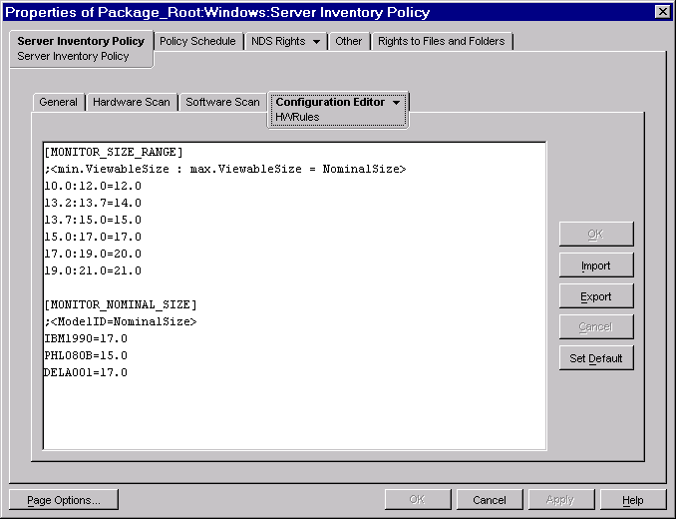Open Rights to Files and Folders tab
The image size is (676, 519).
coord(441,41)
